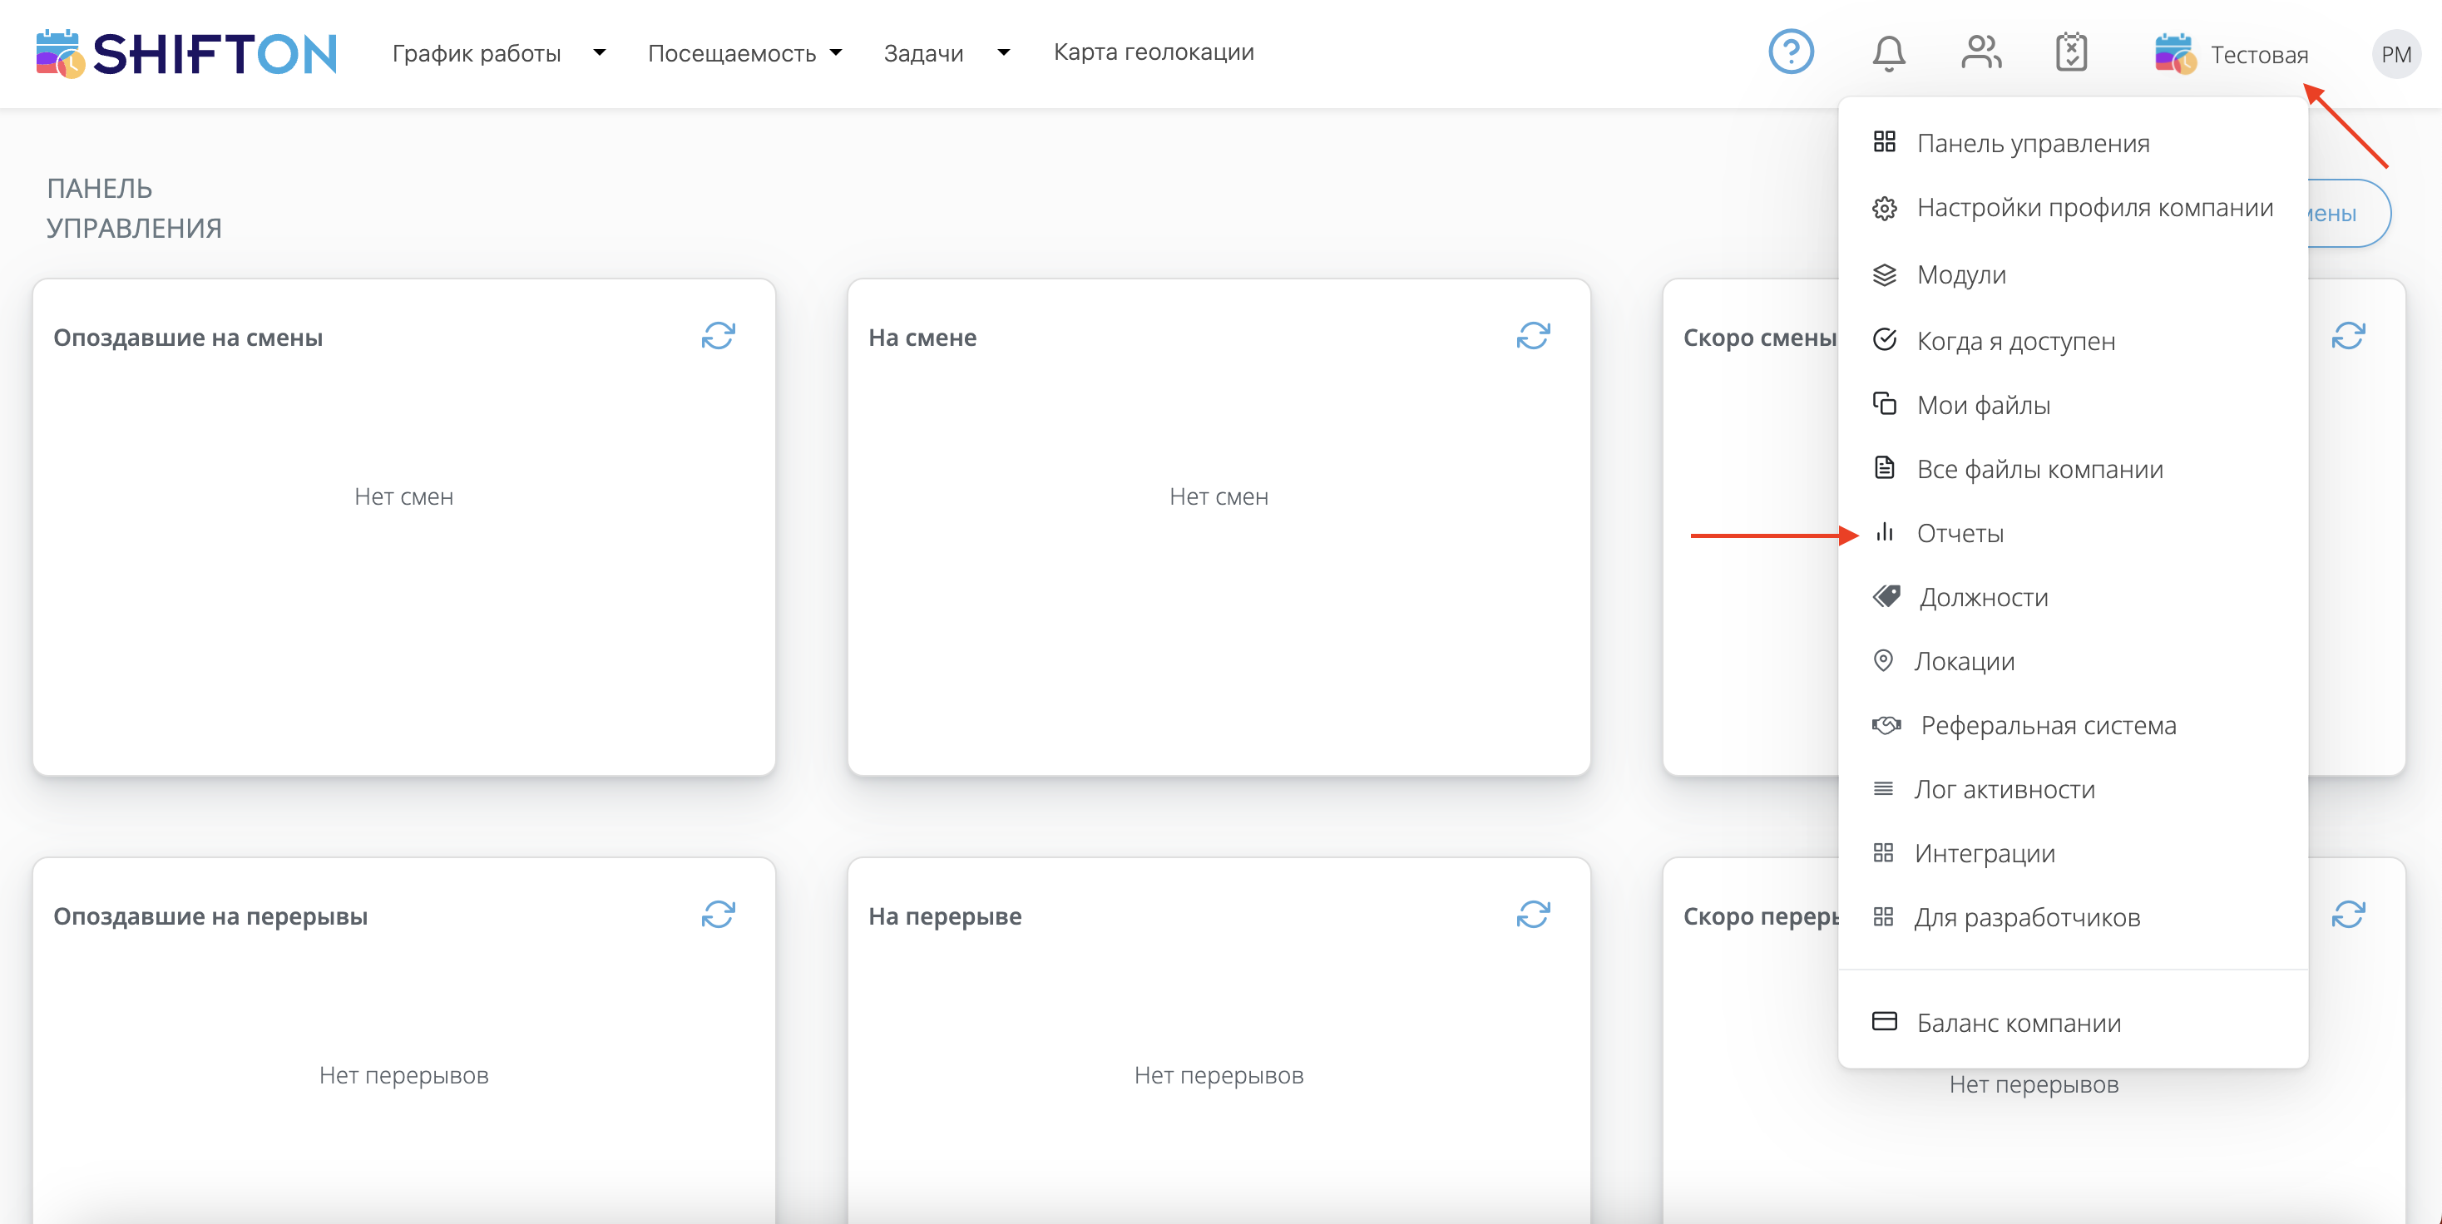Refresh the Скоро смены card
Image resolution: width=2442 pixels, height=1224 pixels.
pyautogui.click(x=2348, y=335)
